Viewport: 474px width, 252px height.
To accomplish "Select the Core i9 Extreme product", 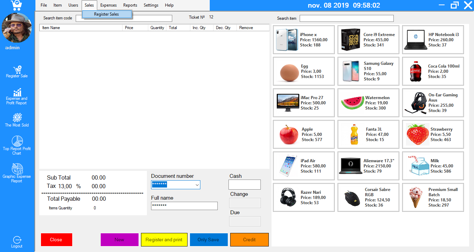I will point(368,40).
